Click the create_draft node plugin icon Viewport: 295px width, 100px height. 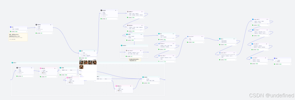[253, 19]
